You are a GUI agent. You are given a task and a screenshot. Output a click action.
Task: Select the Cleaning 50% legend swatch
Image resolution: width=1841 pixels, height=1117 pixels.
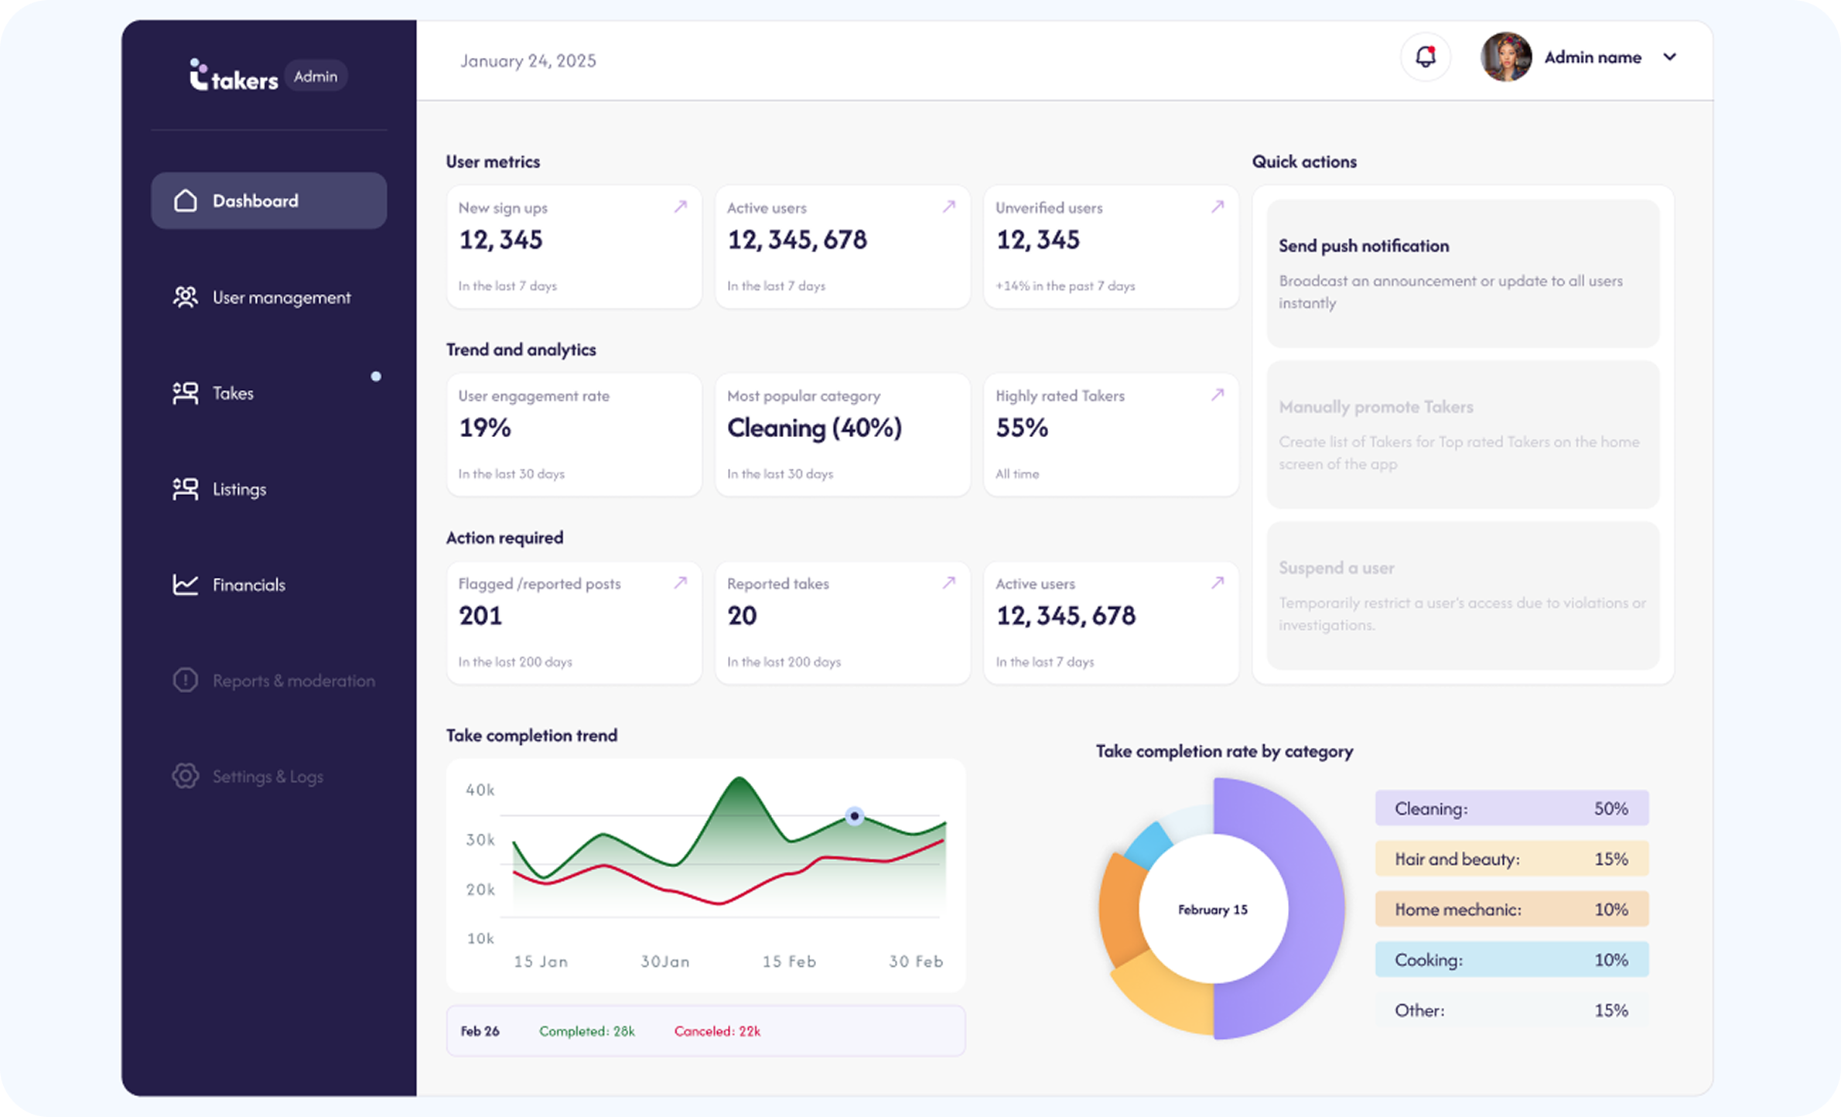[1511, 808]
